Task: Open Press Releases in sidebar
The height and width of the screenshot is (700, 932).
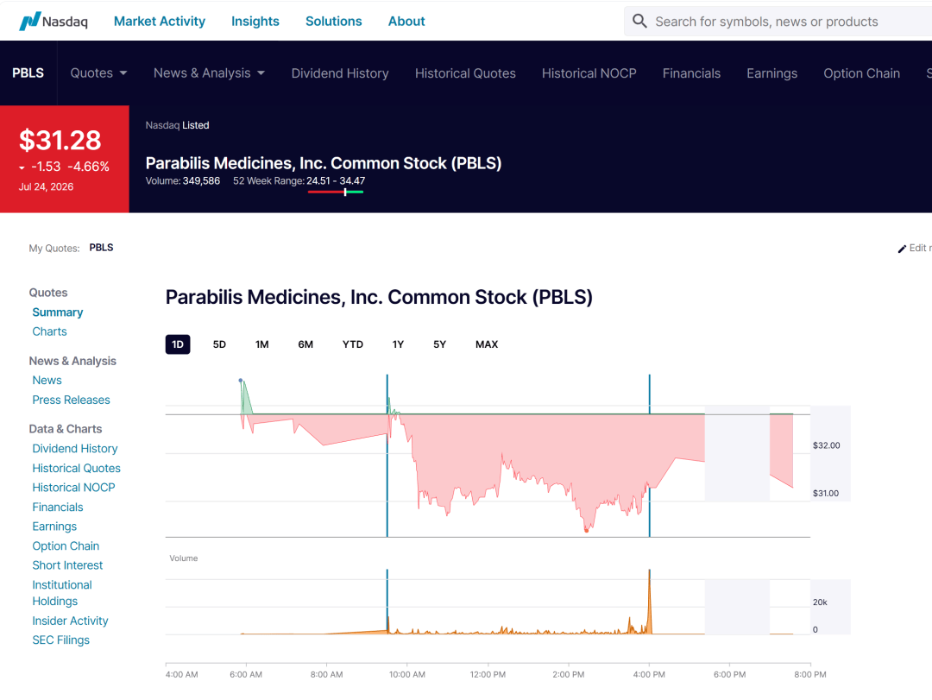Action: click(x=72, y=400)
